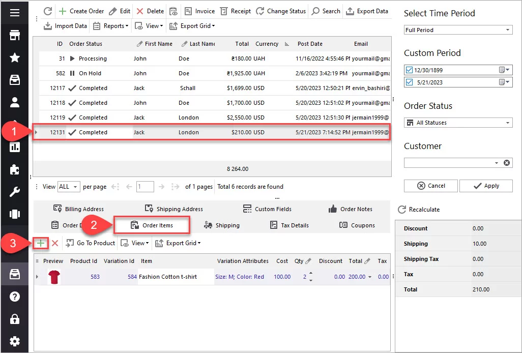Open the puzzle piece plugins sidebar icon
522x353 pixels.
[15, 169]
